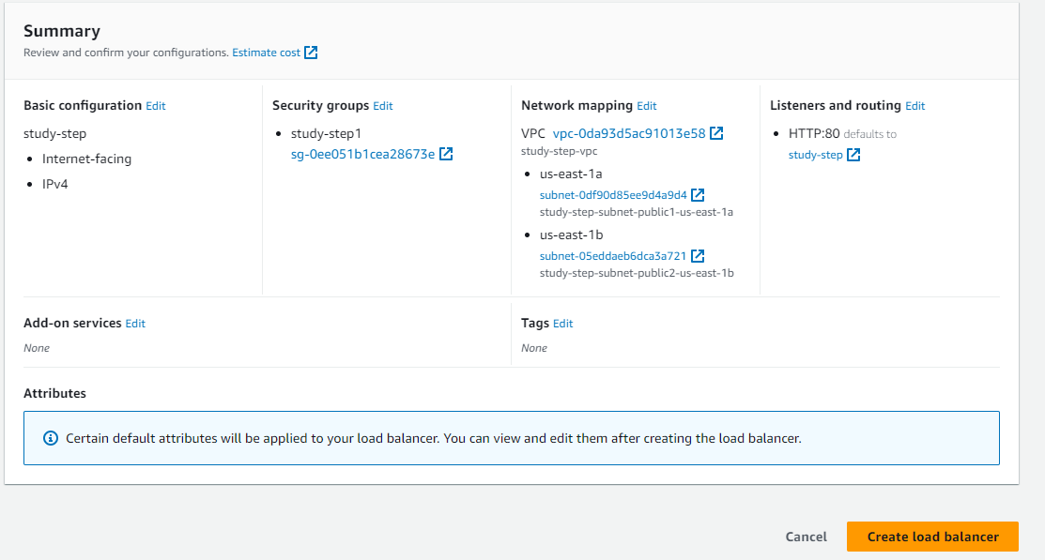The width and height of the screenshot is (1045, 560).
Task: Open VPC vpc-0da93d5ac91013e58 link
Action: point(629,133)
